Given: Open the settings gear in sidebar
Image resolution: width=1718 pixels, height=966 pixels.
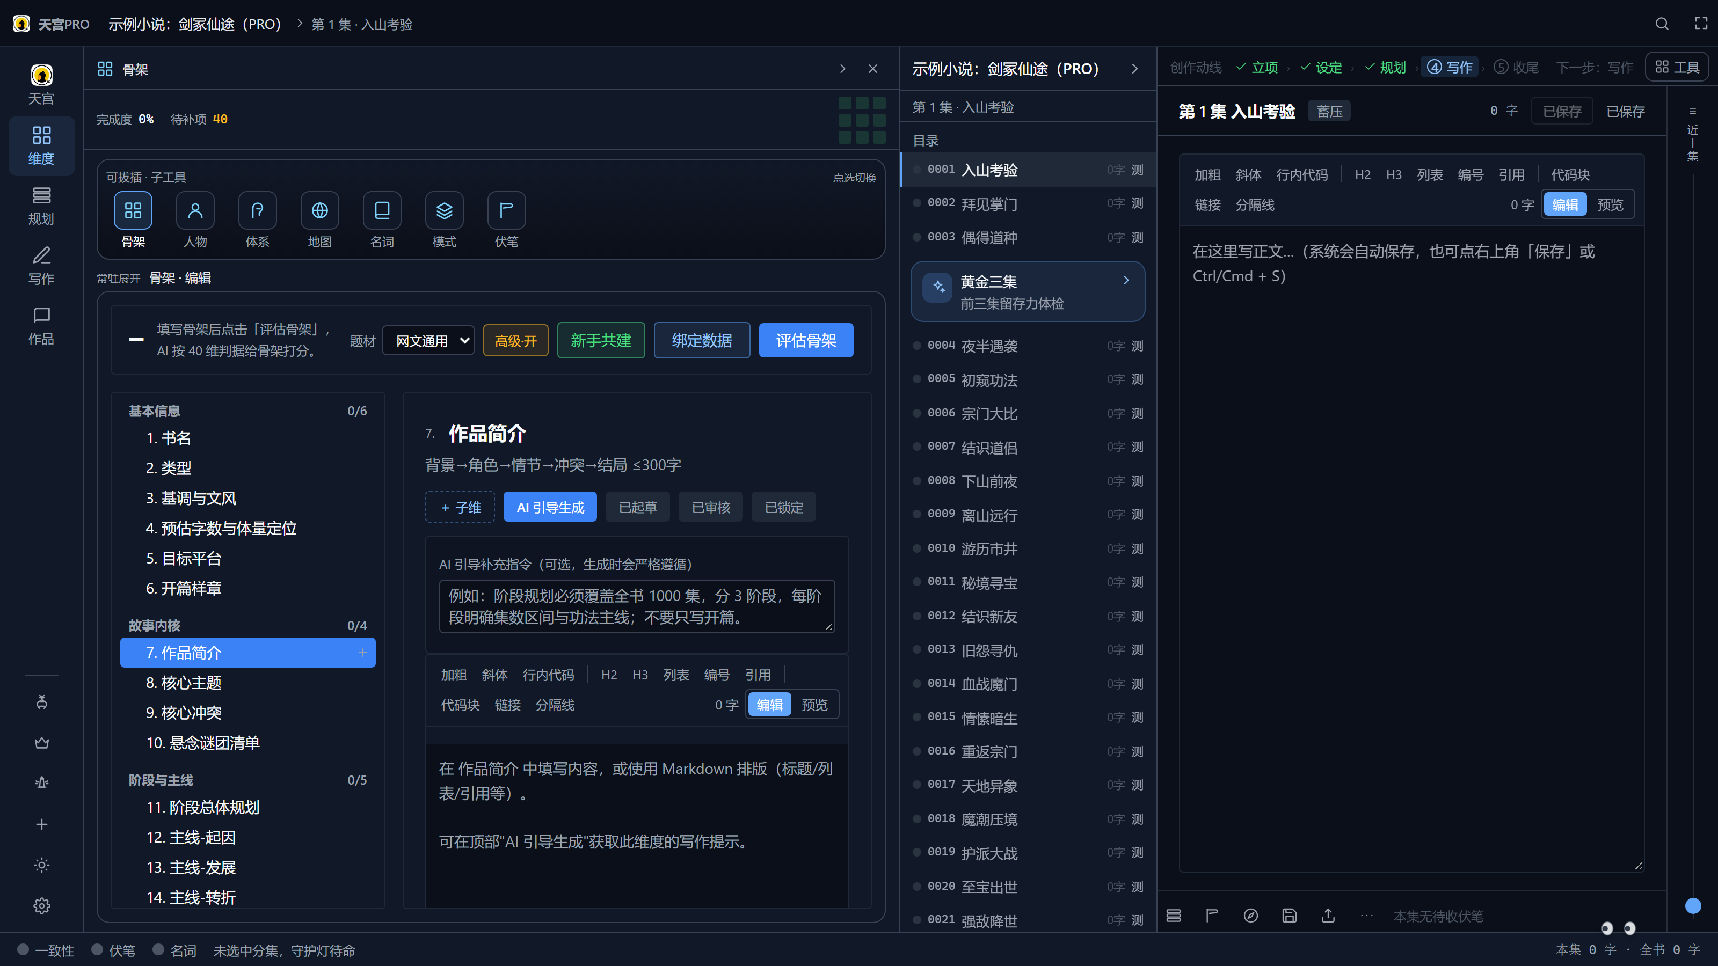Looking at the screenshot, I should (x=41, y=905).
